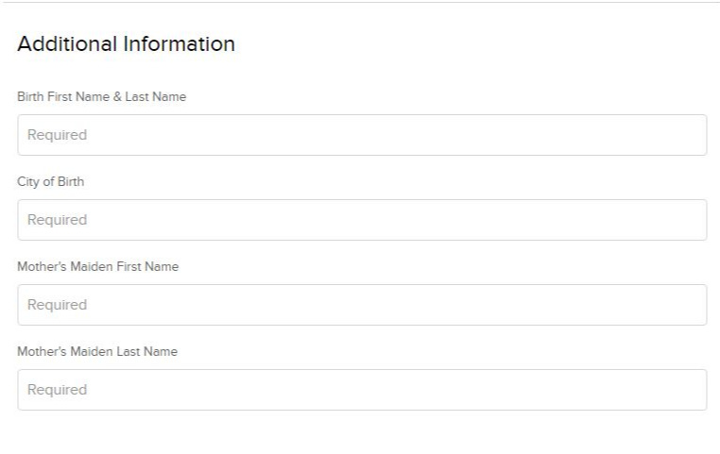The width and height of the screenshot is (720, 454).
Task: Place cursor in the first required text box
Action: (x=362, y=135)
